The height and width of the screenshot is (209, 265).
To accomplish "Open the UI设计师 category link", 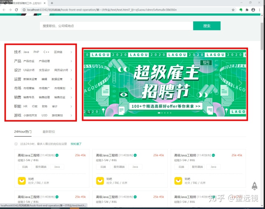I will tap(29, 70).
